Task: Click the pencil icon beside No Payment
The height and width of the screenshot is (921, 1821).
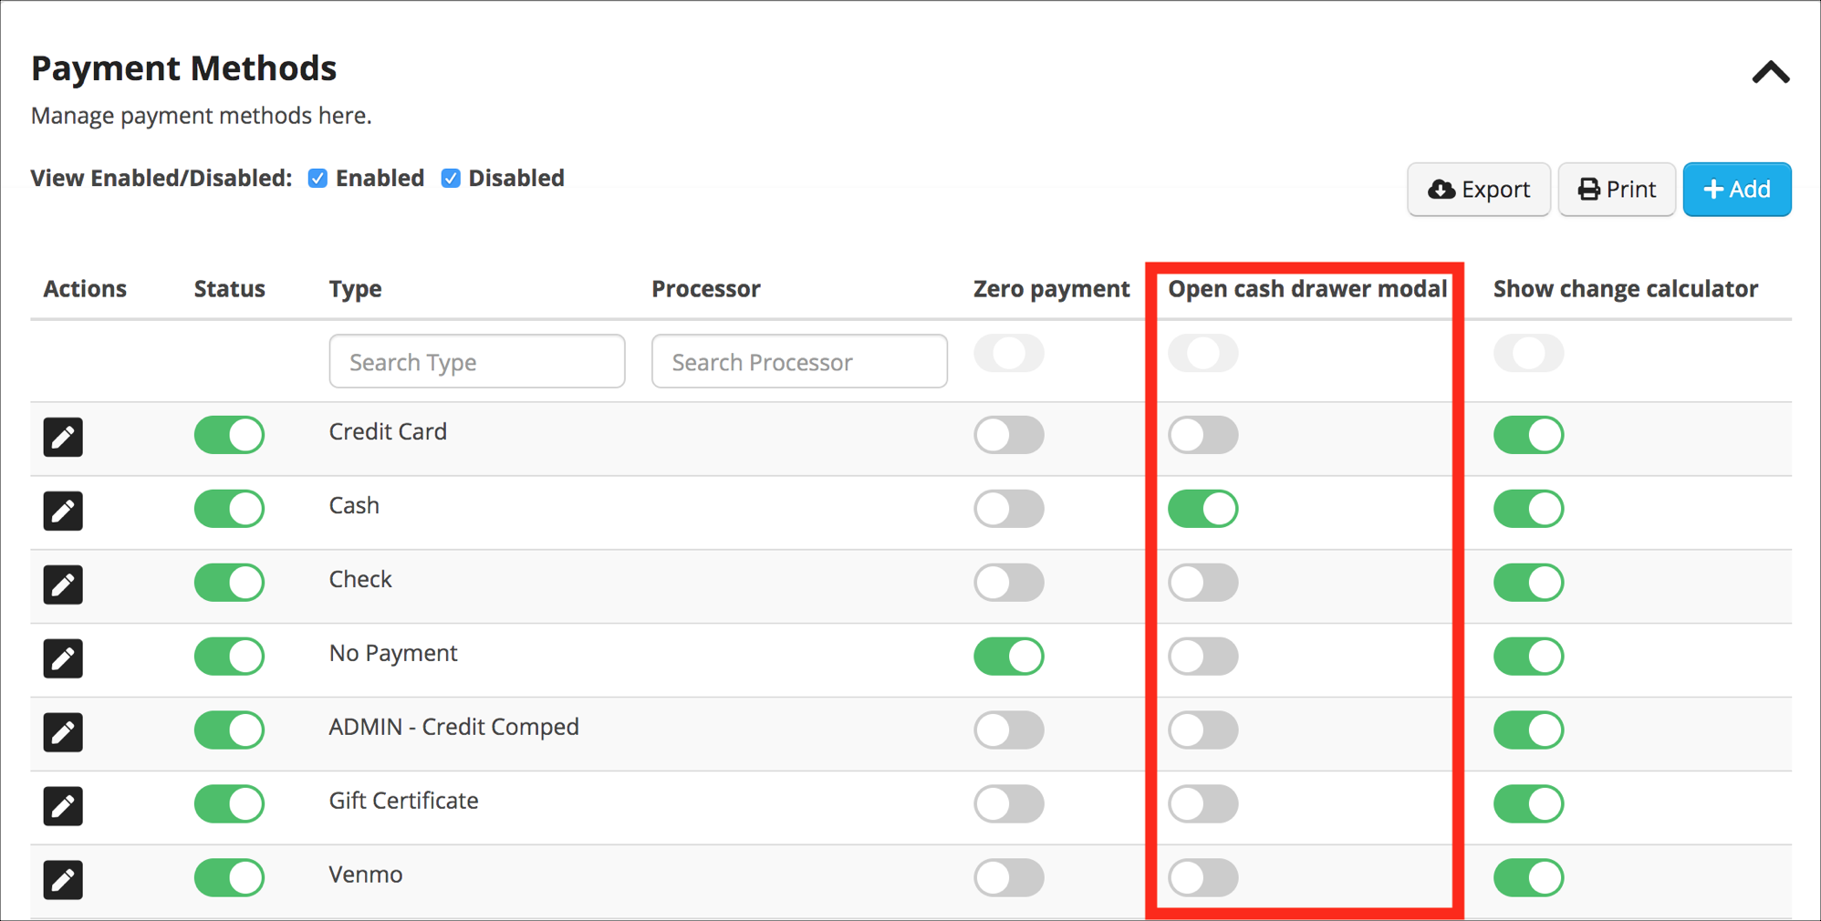Action: coord(63,658)
